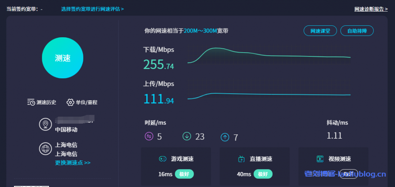Click the download speed chart line
This screenshot has width=395, height=187.
click(x=270, y=55)
